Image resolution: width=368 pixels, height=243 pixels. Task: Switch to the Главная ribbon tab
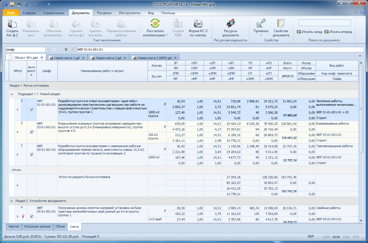29,13
